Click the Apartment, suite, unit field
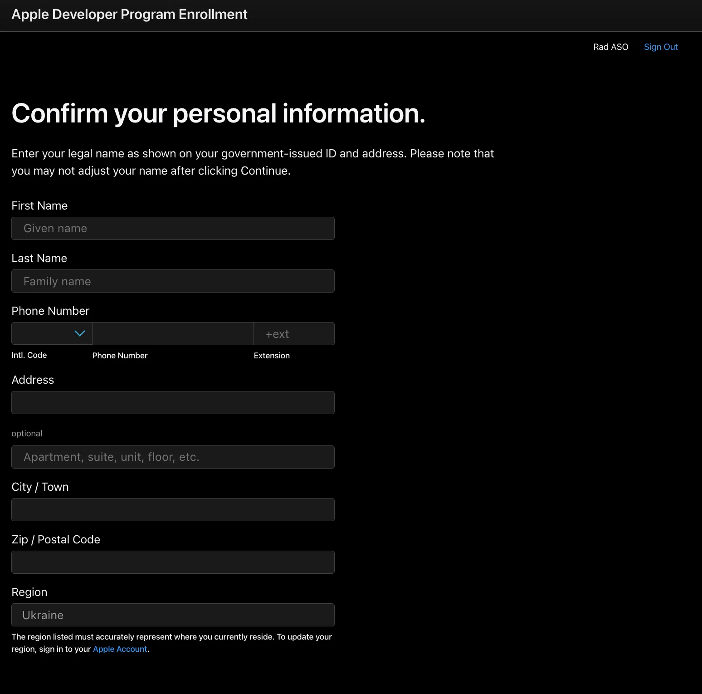Screen dimensions: 702x694 tap(173, 457)
